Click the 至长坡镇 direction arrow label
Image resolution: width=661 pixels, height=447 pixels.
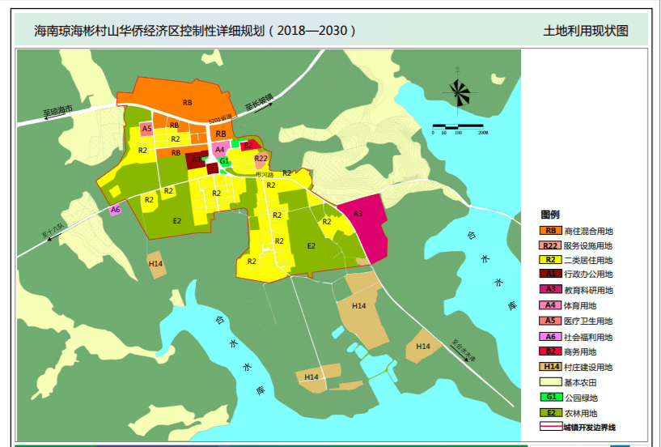coord(260,104)
